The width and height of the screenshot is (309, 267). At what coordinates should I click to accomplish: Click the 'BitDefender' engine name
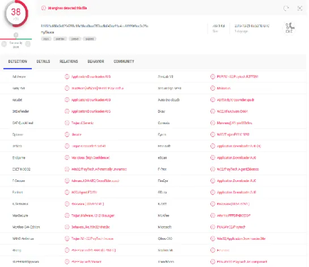pyautogui.click(x=20, y=111)
